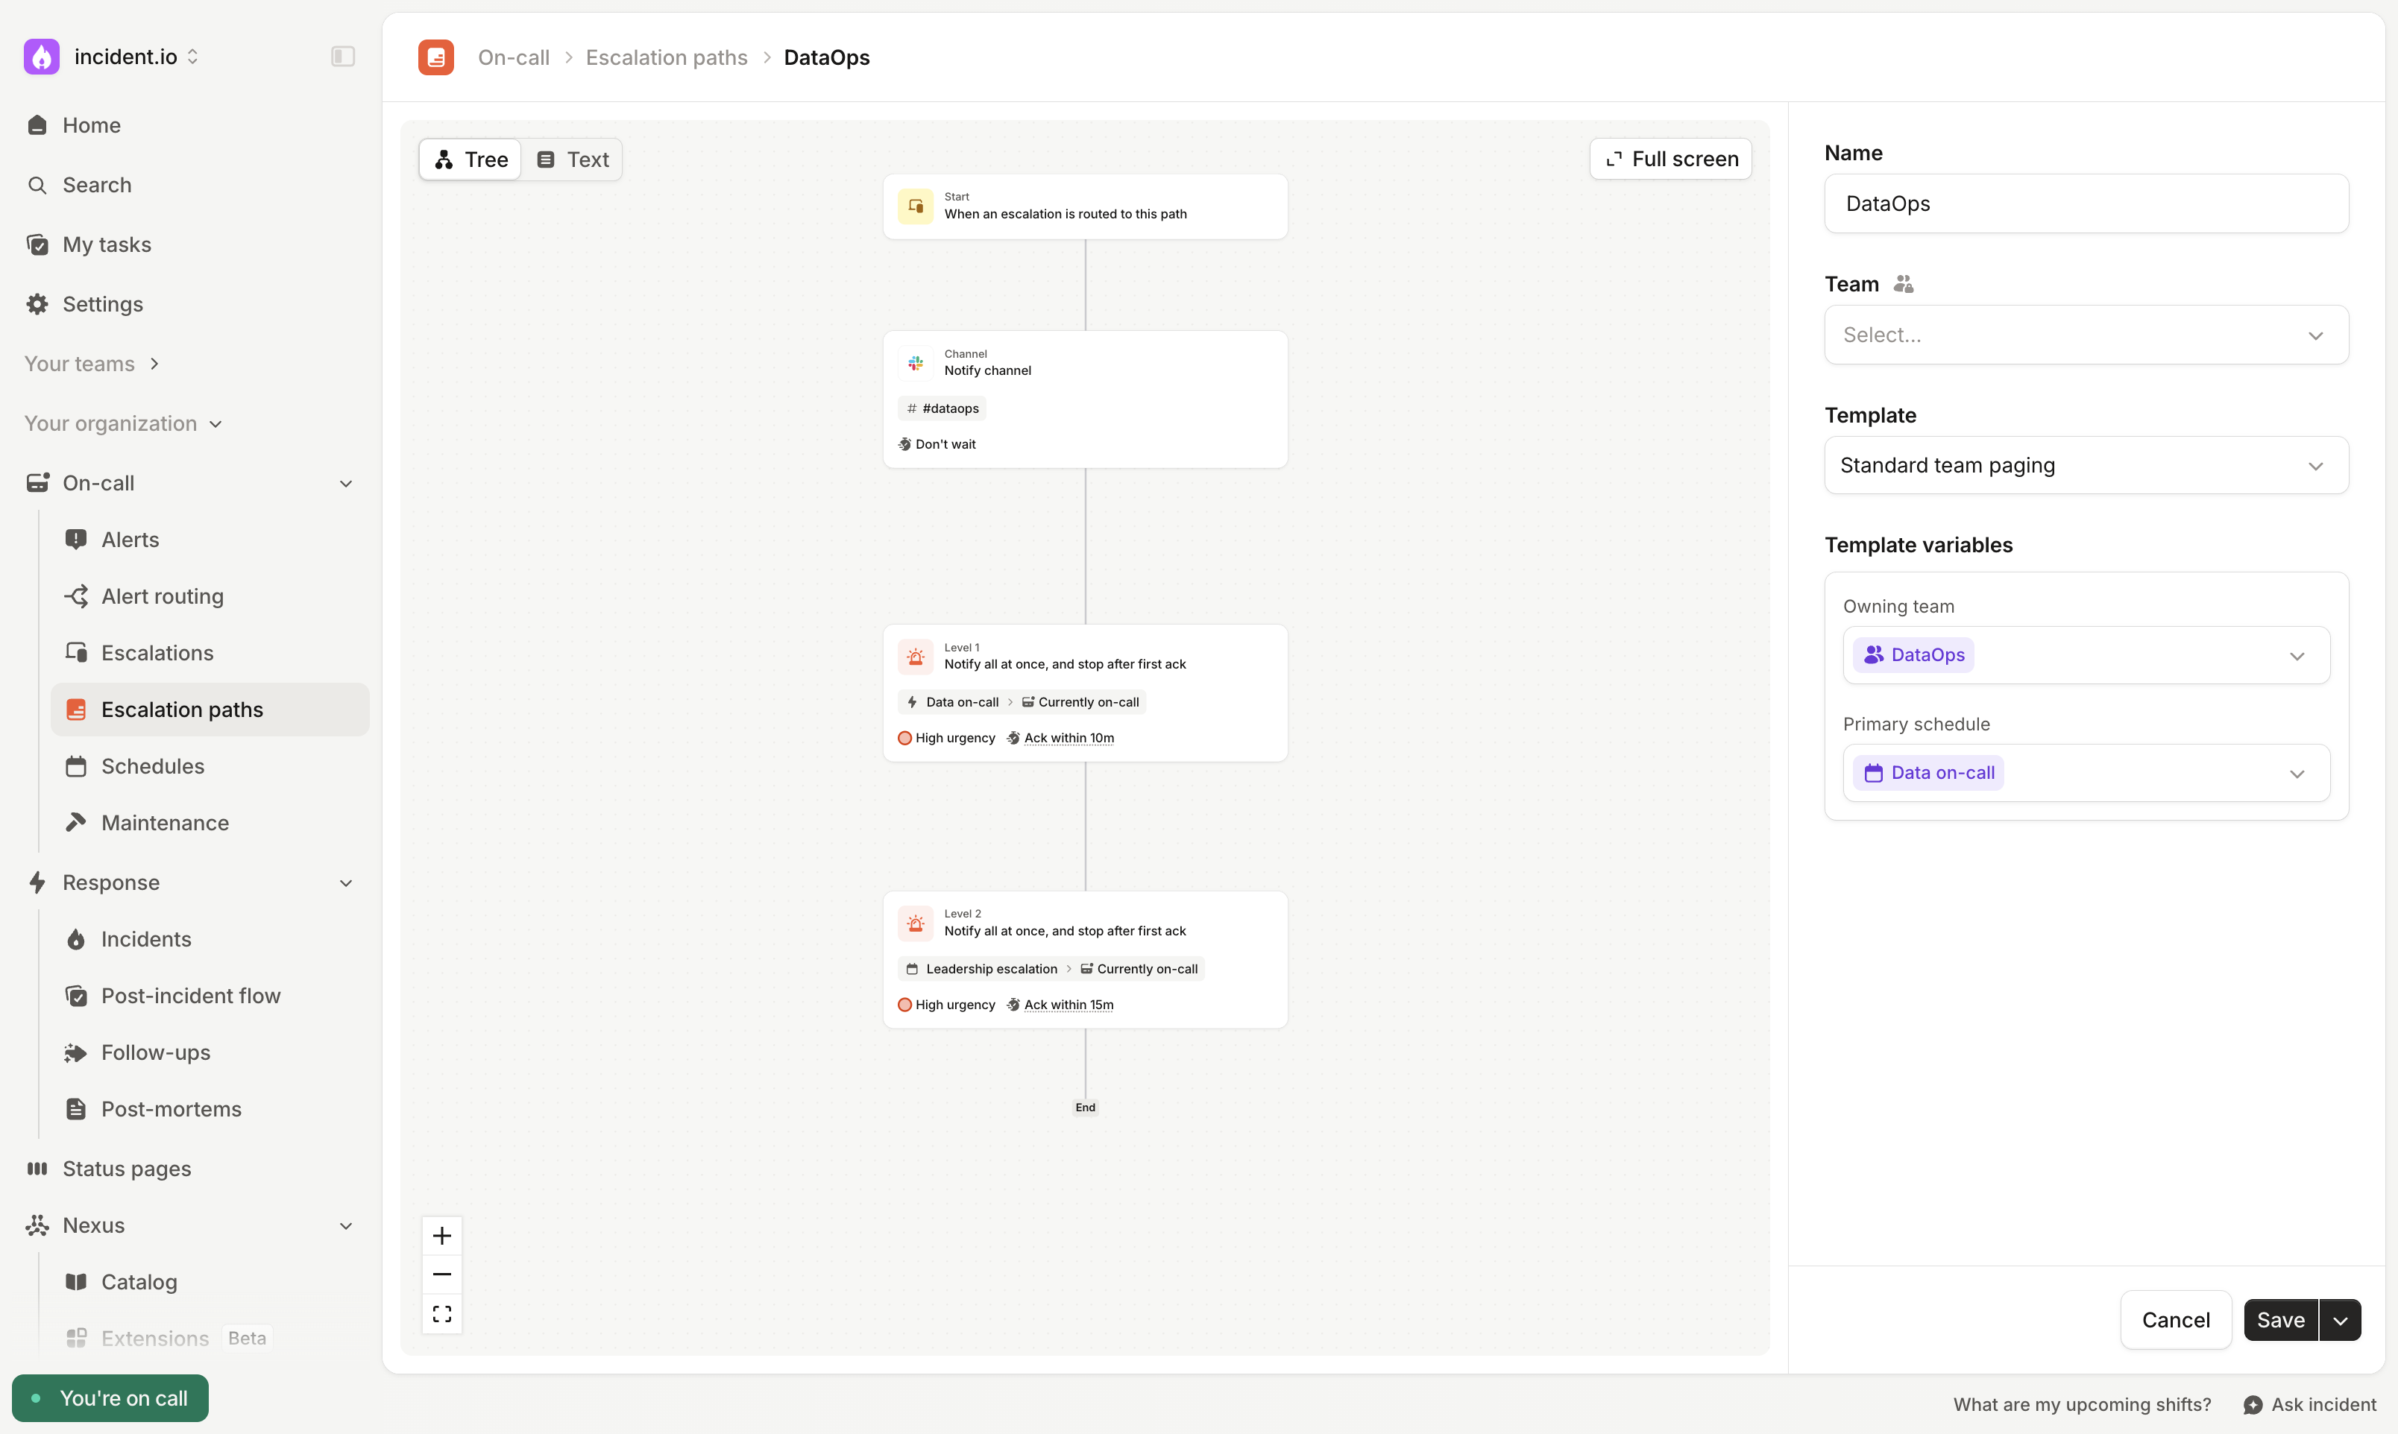This screenshot has height=1434, width=2398.
Task: Open the Catalog page
Action: pyautogui.click(x=139, y=1282)
